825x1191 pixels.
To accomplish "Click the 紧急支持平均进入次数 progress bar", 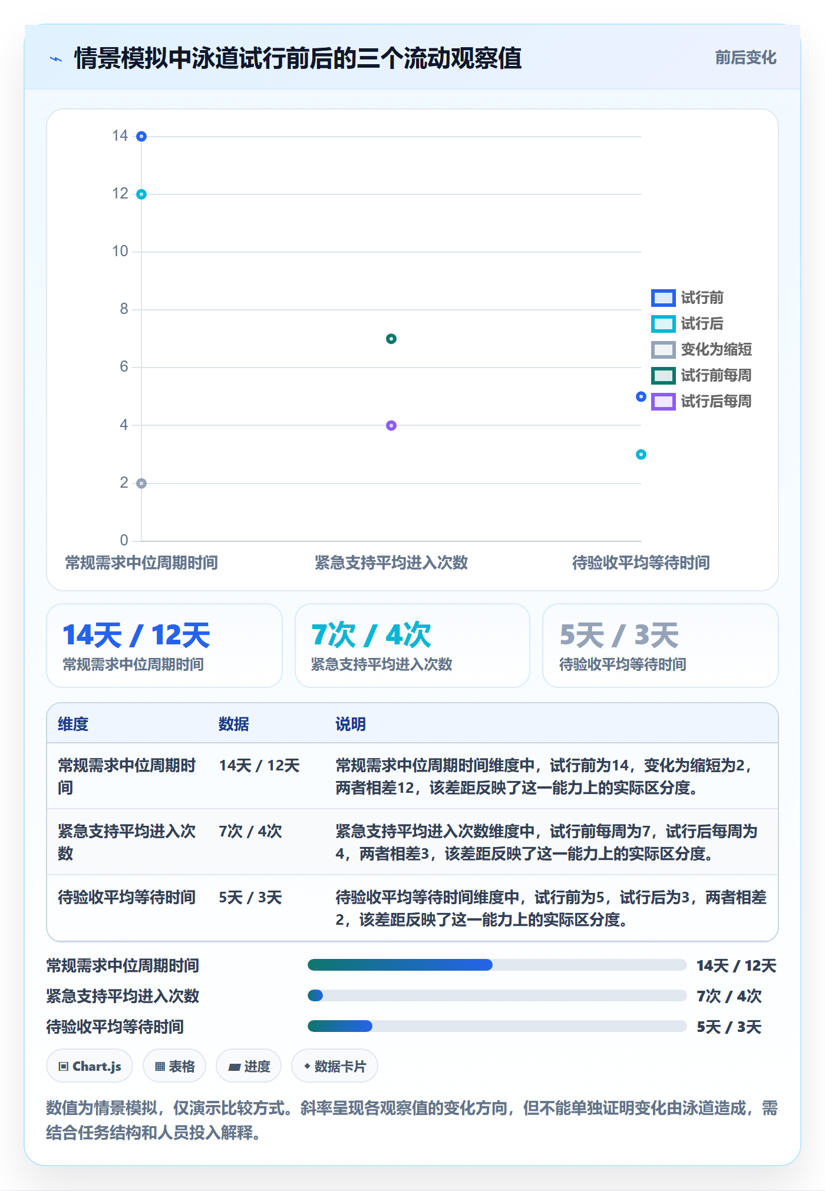I will 497,995.
